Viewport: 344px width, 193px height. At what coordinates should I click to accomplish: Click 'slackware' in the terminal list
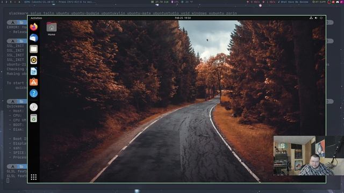[19, 13]
